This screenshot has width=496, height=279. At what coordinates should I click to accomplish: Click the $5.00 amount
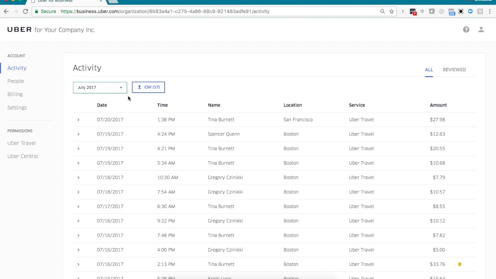439,250
